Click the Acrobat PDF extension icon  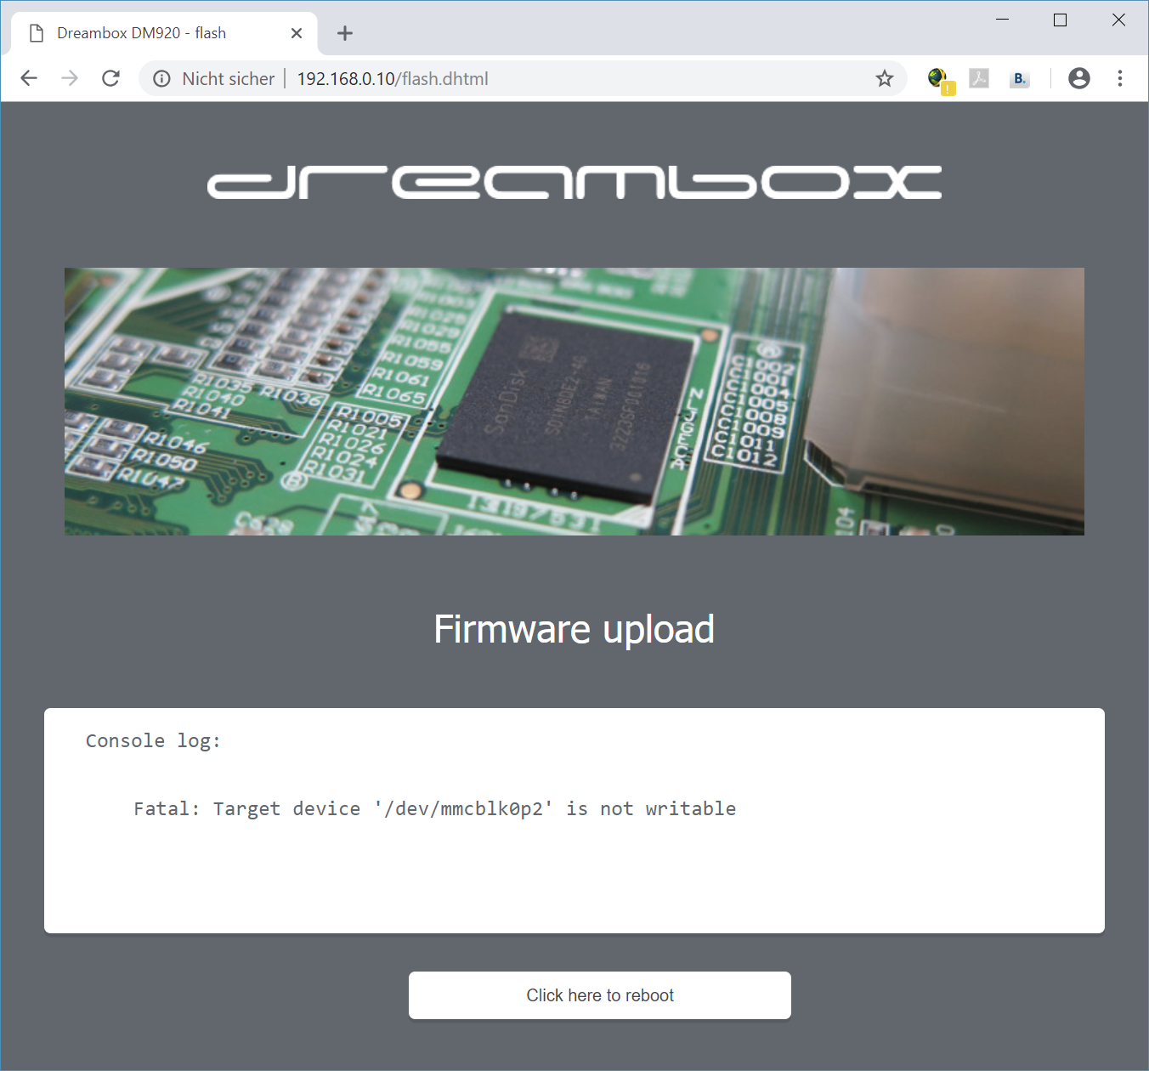[x=979, y=79]
